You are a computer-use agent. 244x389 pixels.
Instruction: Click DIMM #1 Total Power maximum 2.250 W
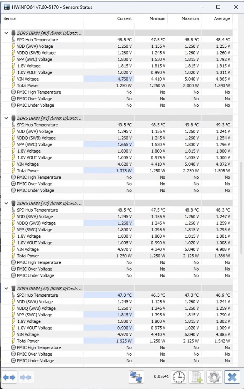point(191,171)
